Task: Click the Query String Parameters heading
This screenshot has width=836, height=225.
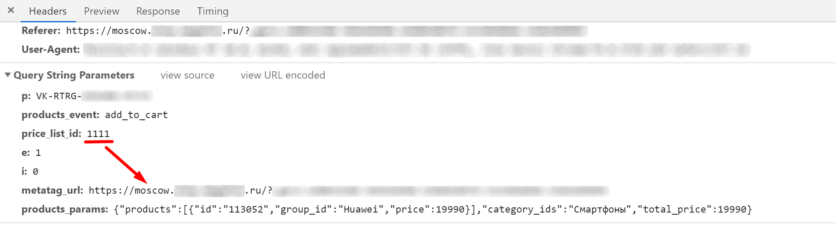Action: (x=74, y=75)
